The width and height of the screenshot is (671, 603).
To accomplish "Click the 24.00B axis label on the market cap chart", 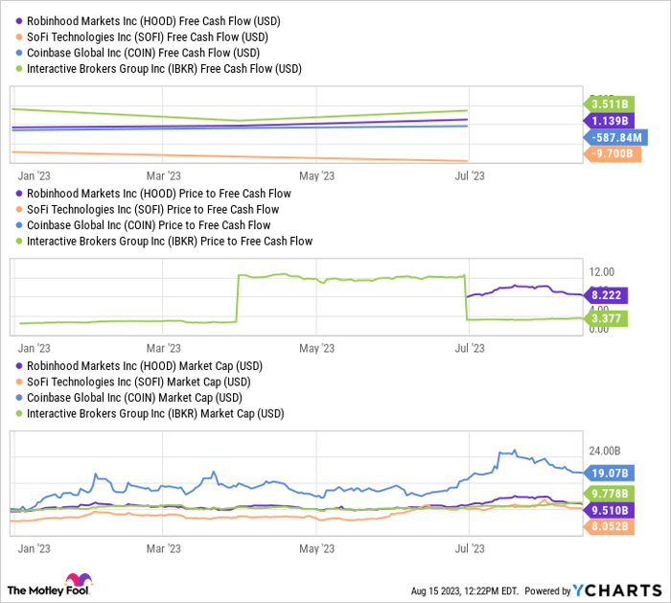I will 605,451.
